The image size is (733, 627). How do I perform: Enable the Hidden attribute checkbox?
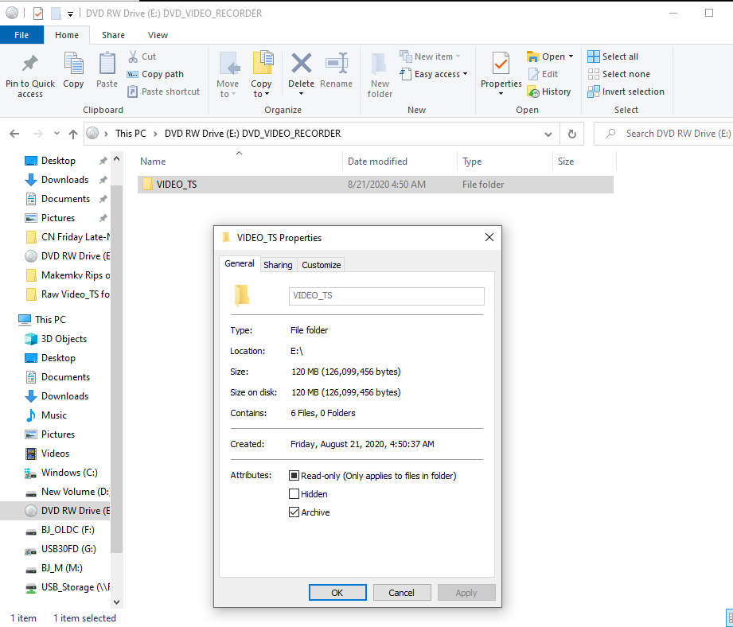point(294,494)
